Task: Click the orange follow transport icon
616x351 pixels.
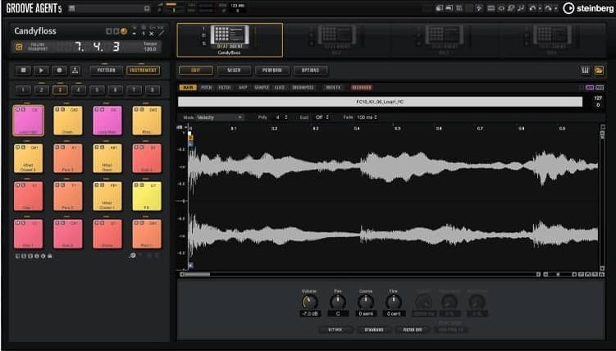Action: (x=19, y=47)
